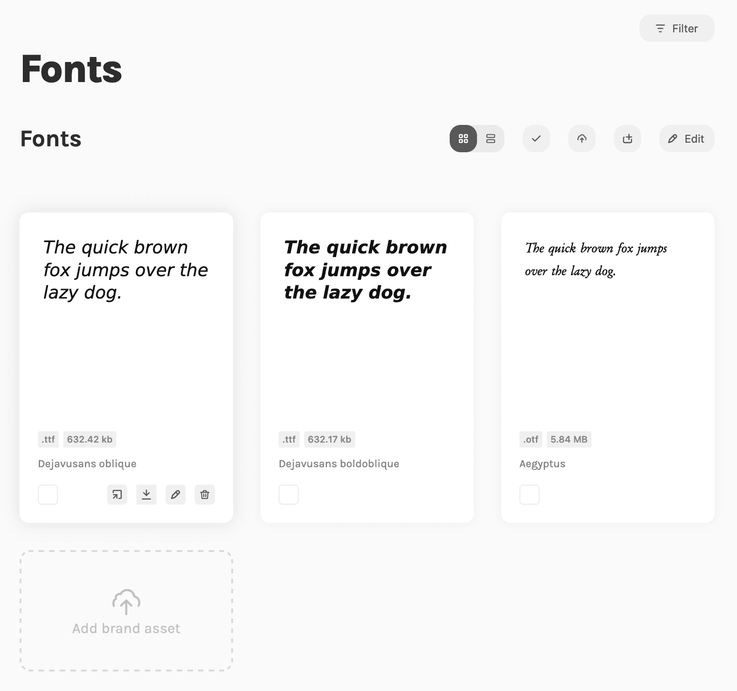This screenshot has height=691, width=737.
Task: Download the Dejavusans oblique font
Action: (x=146, y=495)
